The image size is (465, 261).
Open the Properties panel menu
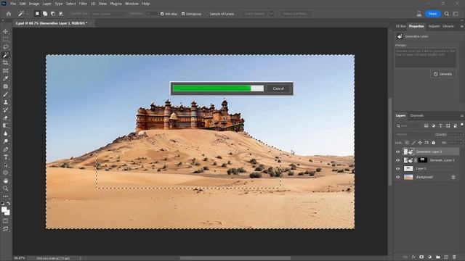click(461, 26)
